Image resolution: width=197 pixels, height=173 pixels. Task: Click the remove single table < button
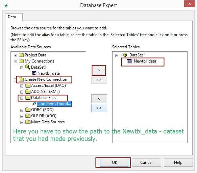click(99, 99)
